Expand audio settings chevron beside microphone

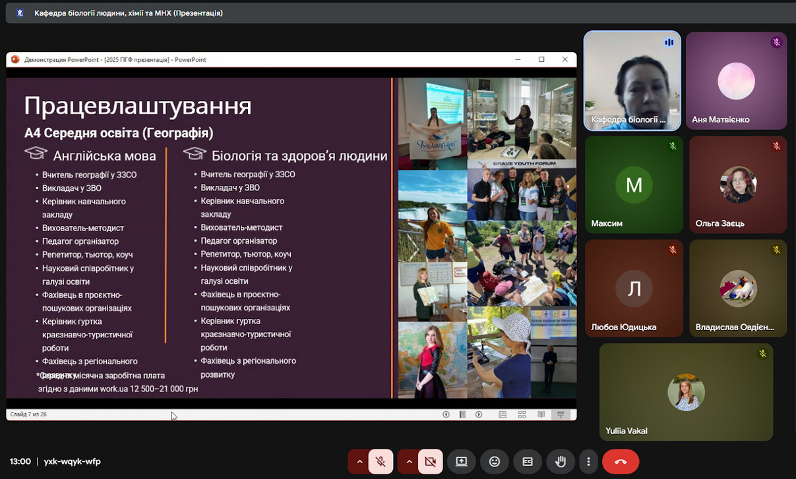(x=359, y=462)
